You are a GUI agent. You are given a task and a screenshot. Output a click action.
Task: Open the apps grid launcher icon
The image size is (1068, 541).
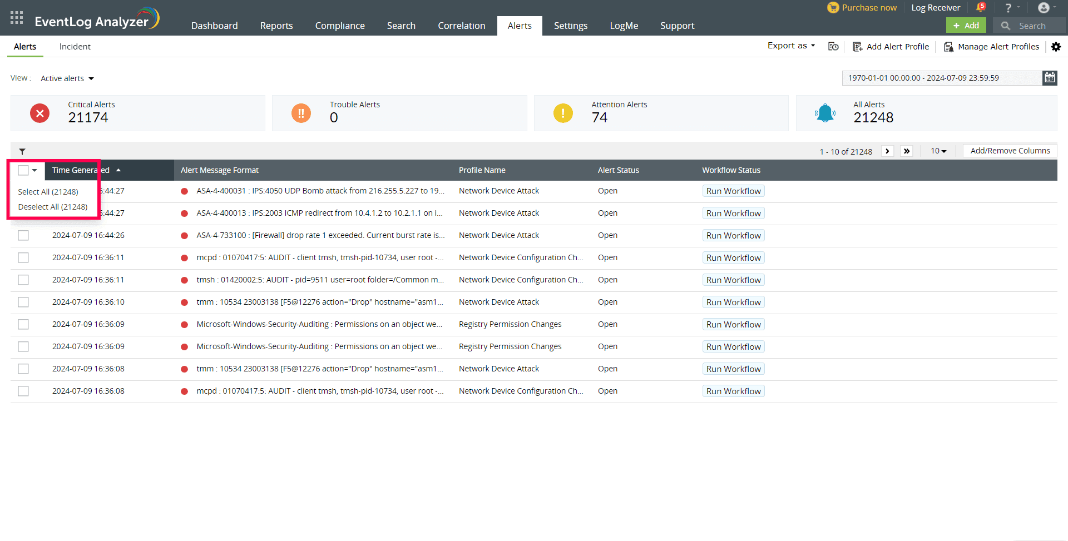point(17,18)
